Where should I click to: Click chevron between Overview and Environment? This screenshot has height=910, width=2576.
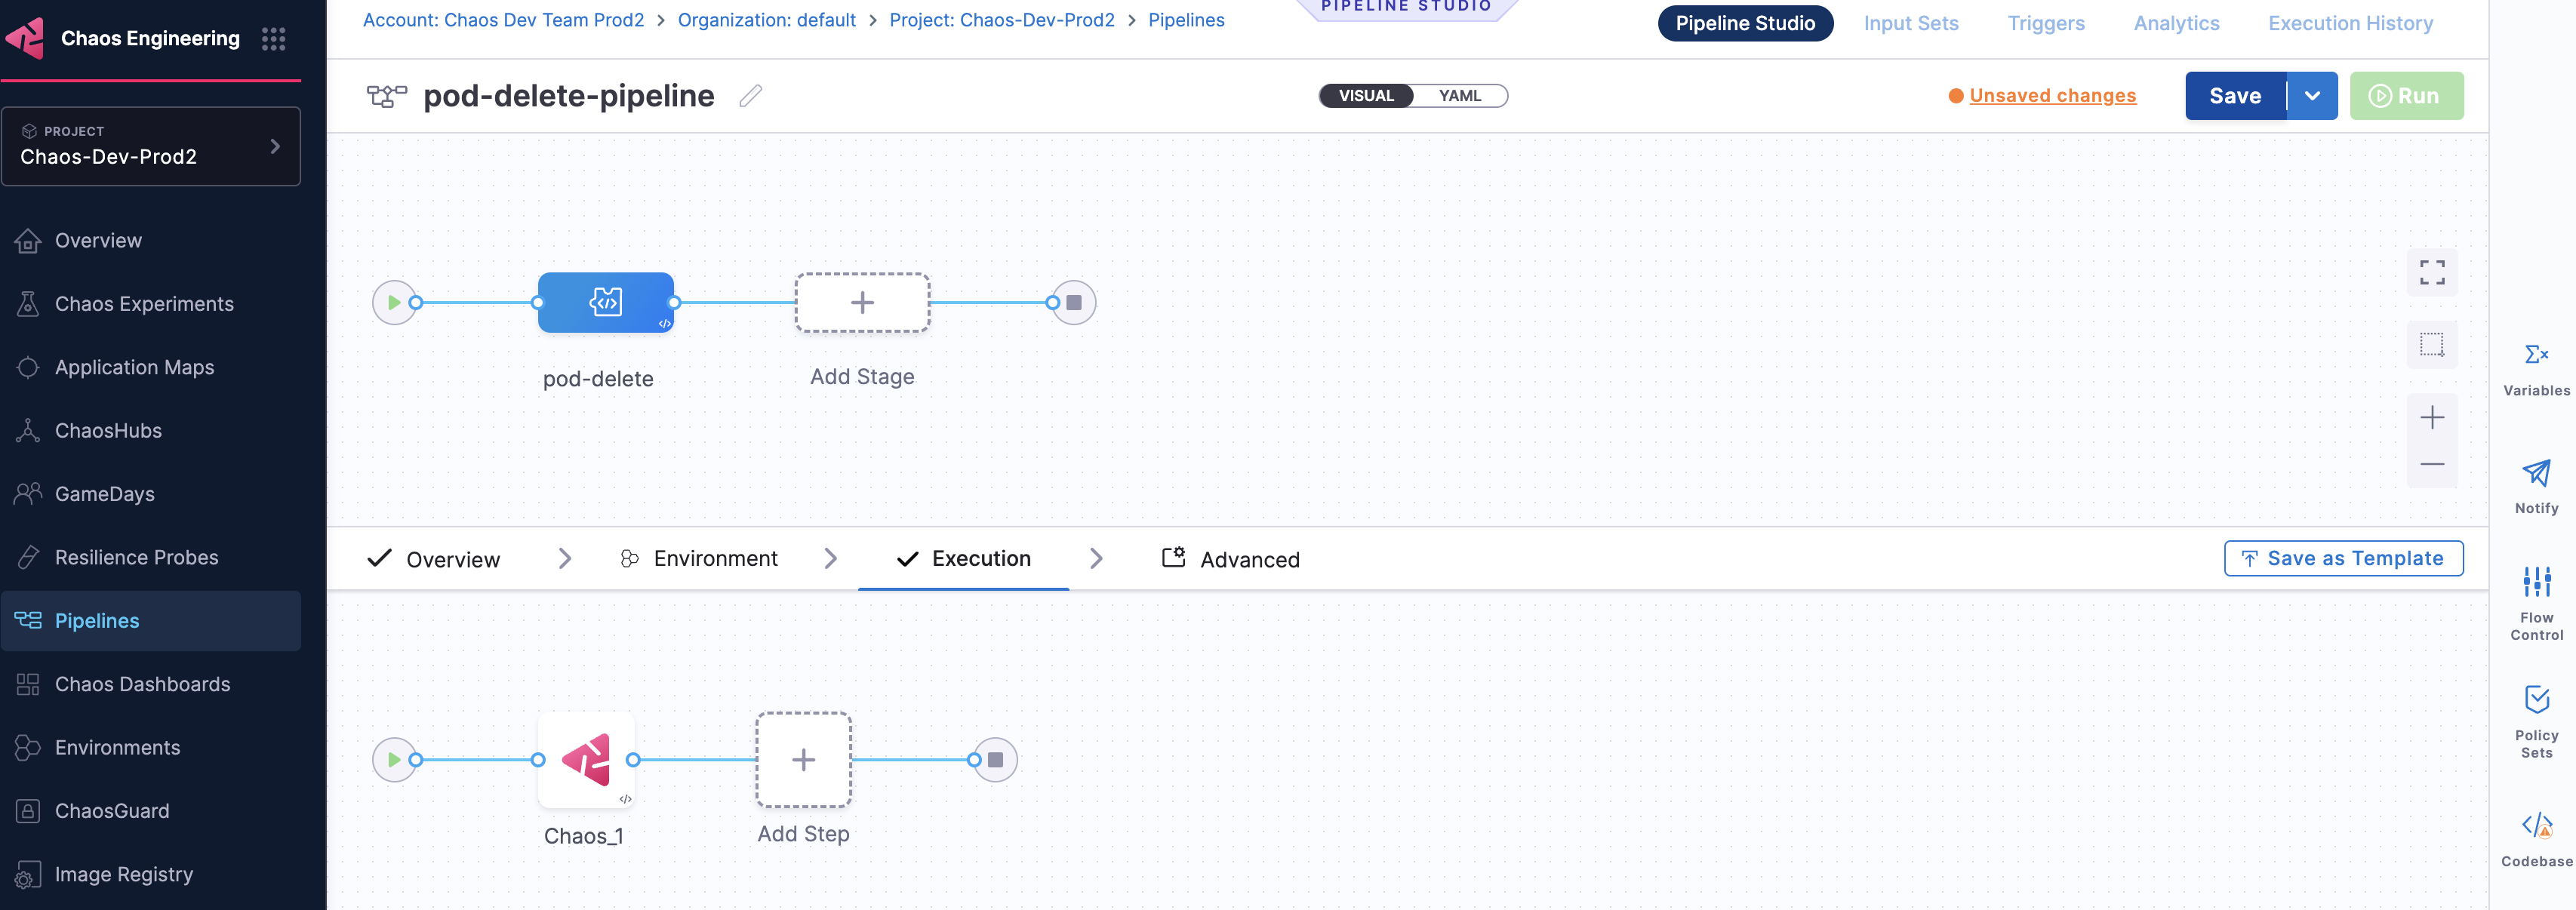[565, 558]
